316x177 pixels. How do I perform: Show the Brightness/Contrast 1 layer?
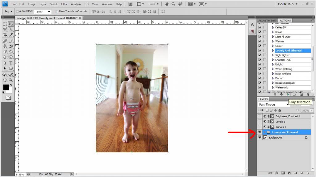(260, 116)
